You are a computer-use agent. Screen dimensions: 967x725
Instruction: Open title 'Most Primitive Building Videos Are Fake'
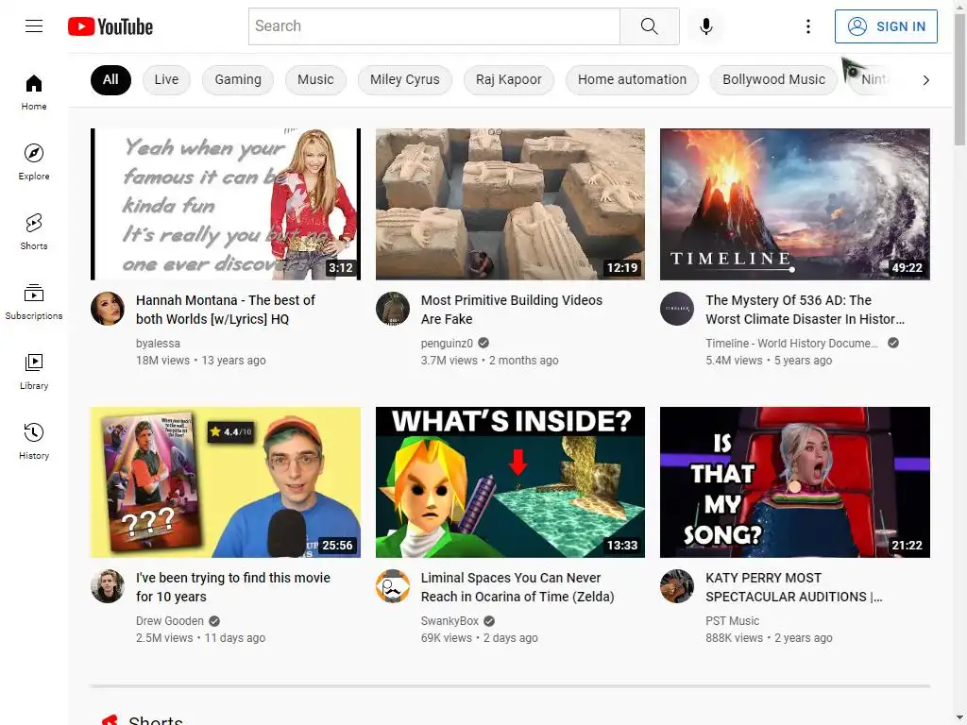511,310
